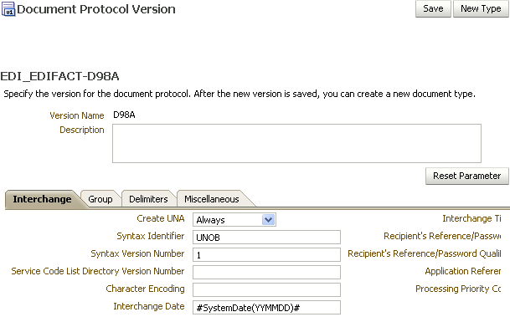Screen dimensions: 510x317
Task: Click the Interchange Date label
Action: point(149,306)
